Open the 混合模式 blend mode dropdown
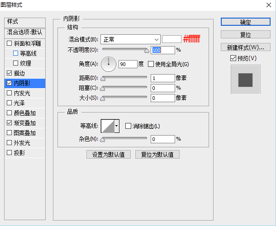Screen dimensions: 276x226 point(130,39)
